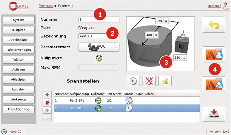Image resolution: width=231 pixels, height=135 pixels.
Task: Click gear status icon of Part1.SP1
Action: click(x=129, y=101)
